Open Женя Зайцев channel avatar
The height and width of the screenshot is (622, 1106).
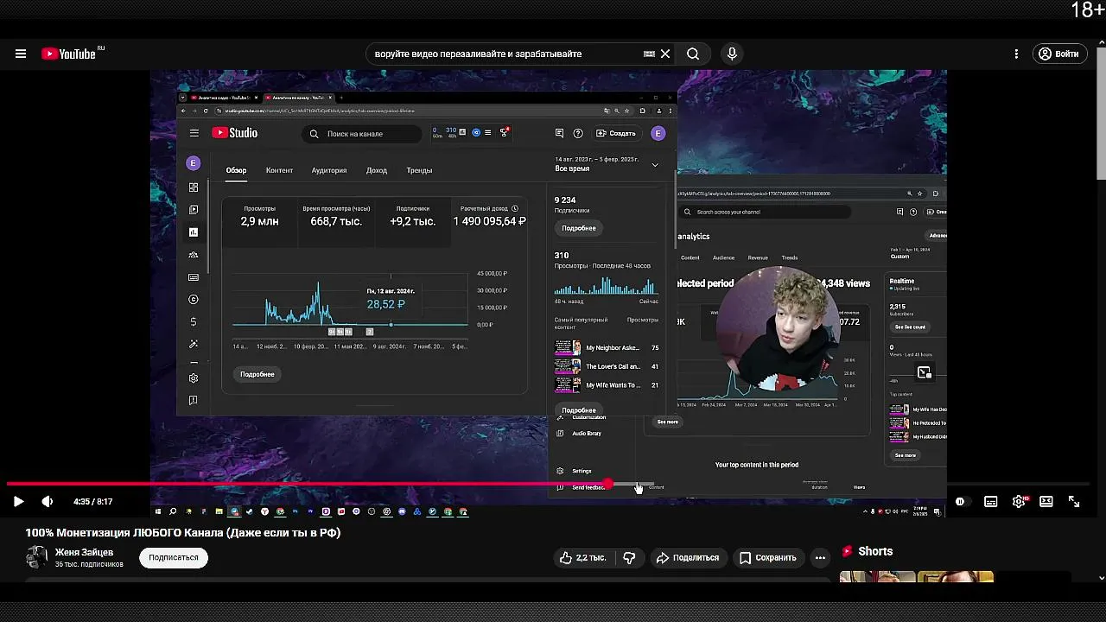[36, 557]
